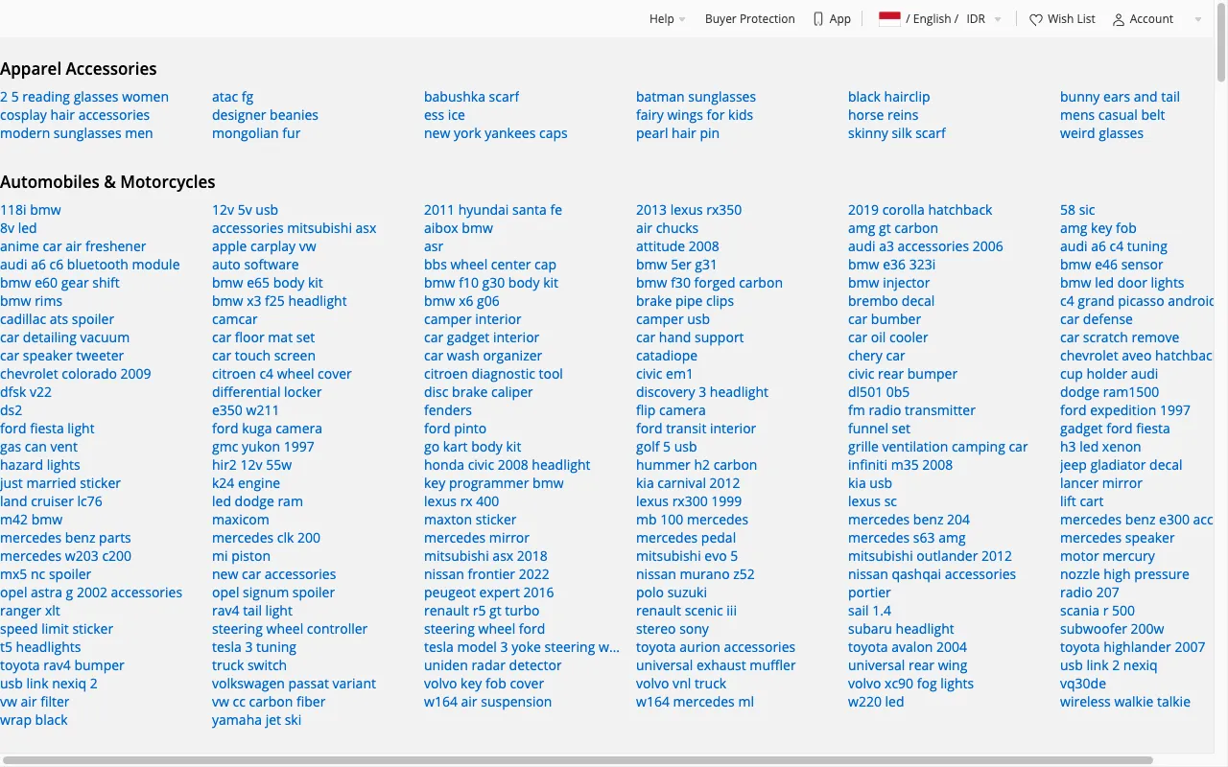Open 'peugeot expert 2016' link
Viewport: 1228px width, 767px height.
(x=489, y=593)
